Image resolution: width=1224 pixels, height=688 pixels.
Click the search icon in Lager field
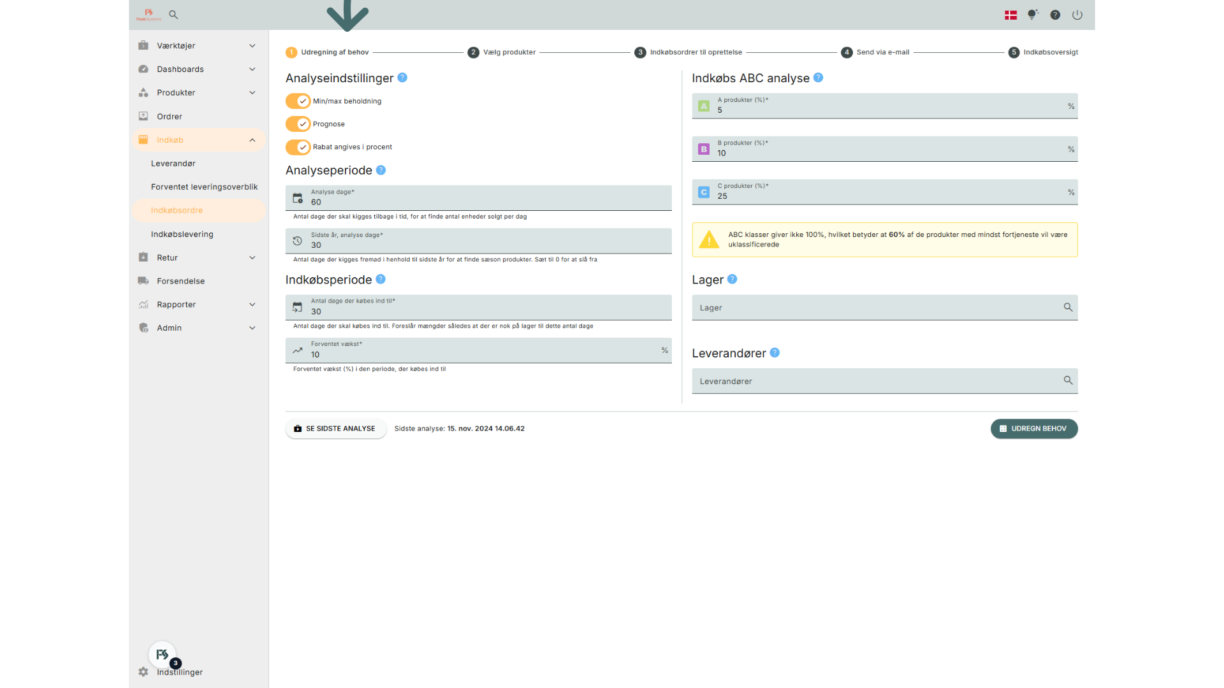click(1068, 307)
